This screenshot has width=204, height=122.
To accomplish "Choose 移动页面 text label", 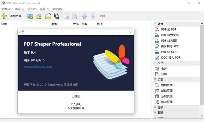I will pos(167,102).
